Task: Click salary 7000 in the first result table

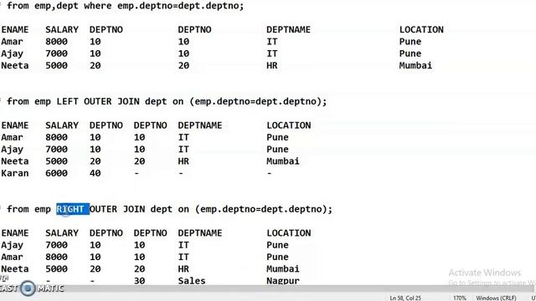Action: [x=56, y=54]
